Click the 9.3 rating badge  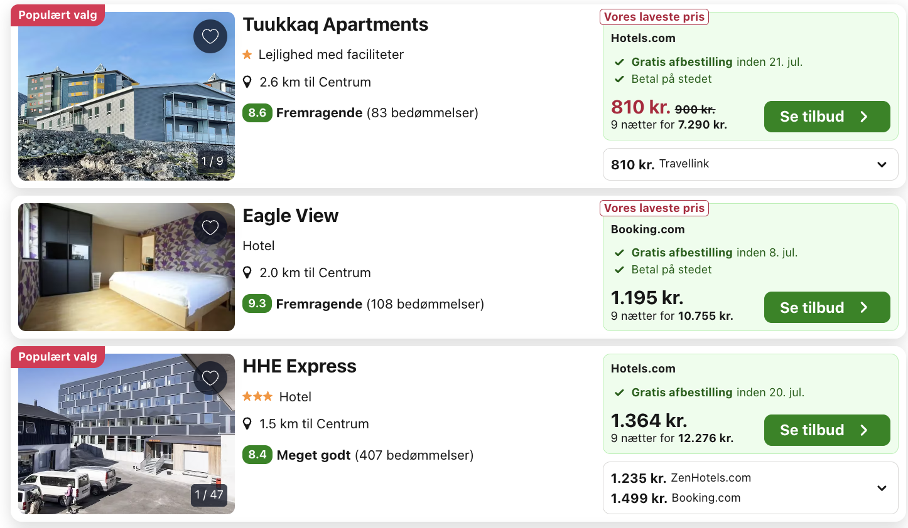[257, 304]
